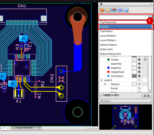Close the 4LayerSample document tab
Screen dimensions: 154x135
click(x=39, y=128)
